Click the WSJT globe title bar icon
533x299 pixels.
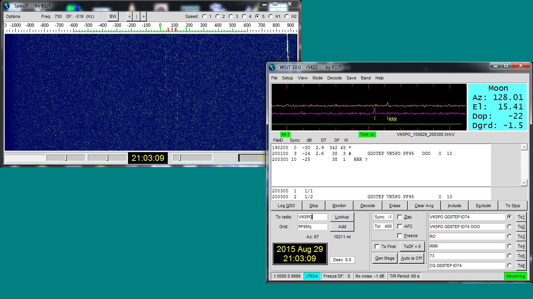coord(272,67)
